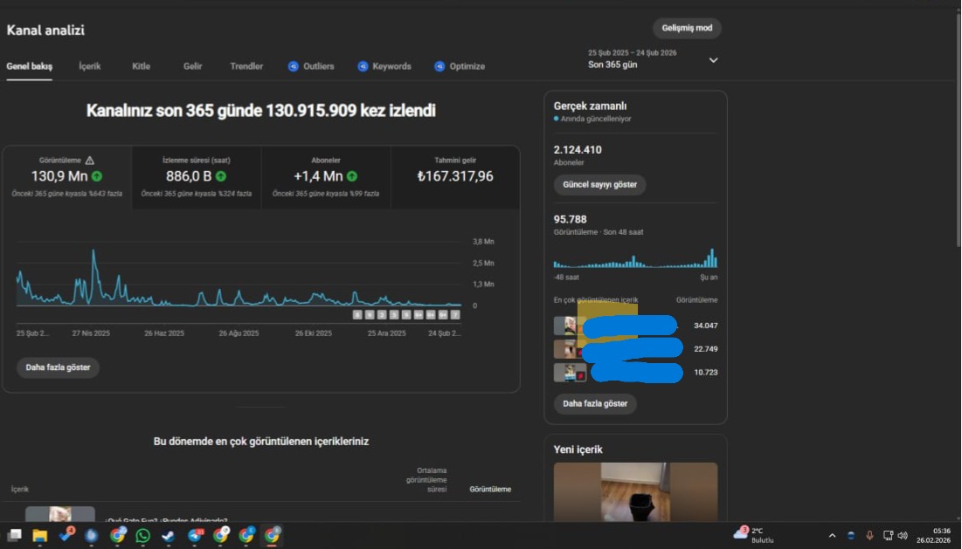Select the İzlenme süresi (saat) metric card
962x549 pixels.
click(x=196, y=176)
